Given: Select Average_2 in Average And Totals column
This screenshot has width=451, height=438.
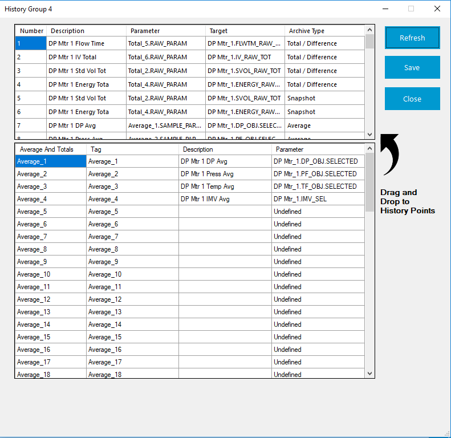Looking at the screenshot, I should point(51,174).
